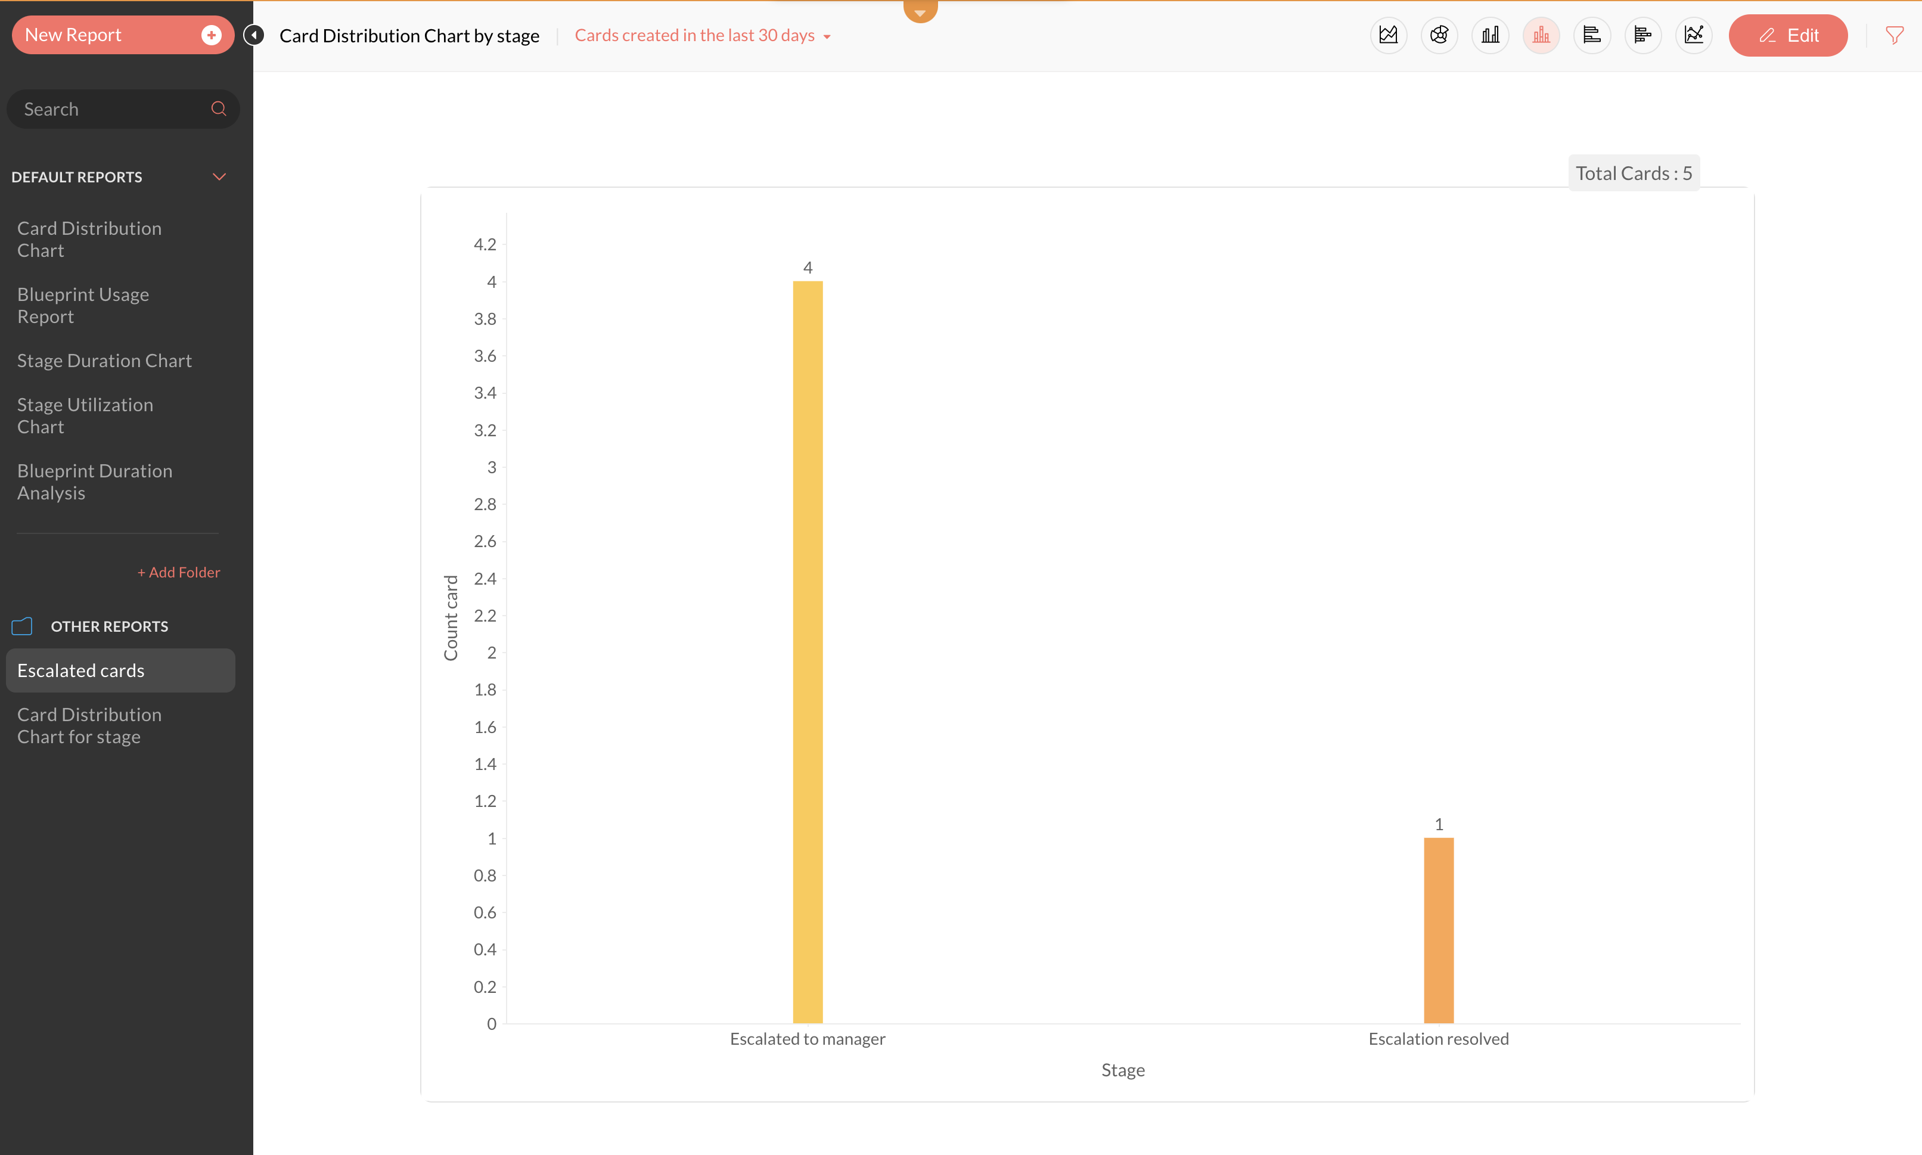Open 'Cards created in last 30 days' dropdown
Screen dimensions: 1922x1155
[x=702, y=36]
